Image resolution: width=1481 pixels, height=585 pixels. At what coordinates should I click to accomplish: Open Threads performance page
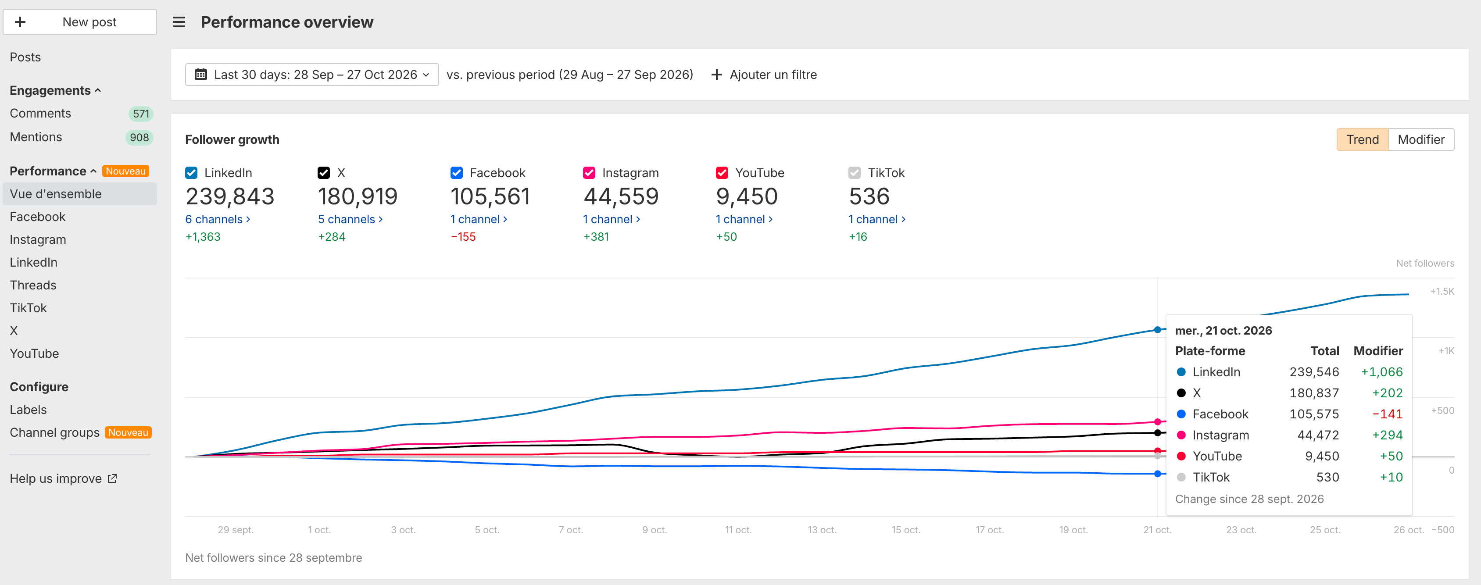[33, 285]
